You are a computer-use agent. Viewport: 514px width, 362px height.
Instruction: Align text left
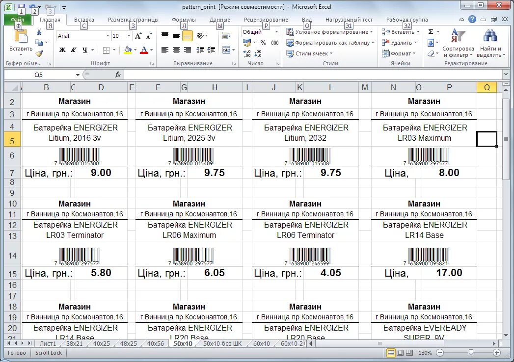coord(165,50)
